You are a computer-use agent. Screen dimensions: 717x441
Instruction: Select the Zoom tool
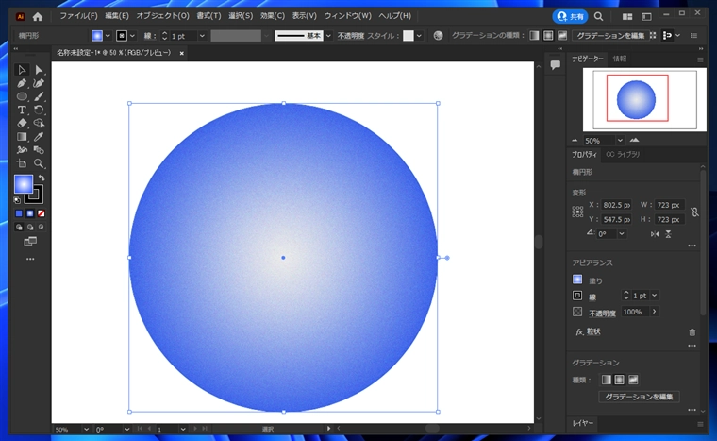[x=39, y=163]
